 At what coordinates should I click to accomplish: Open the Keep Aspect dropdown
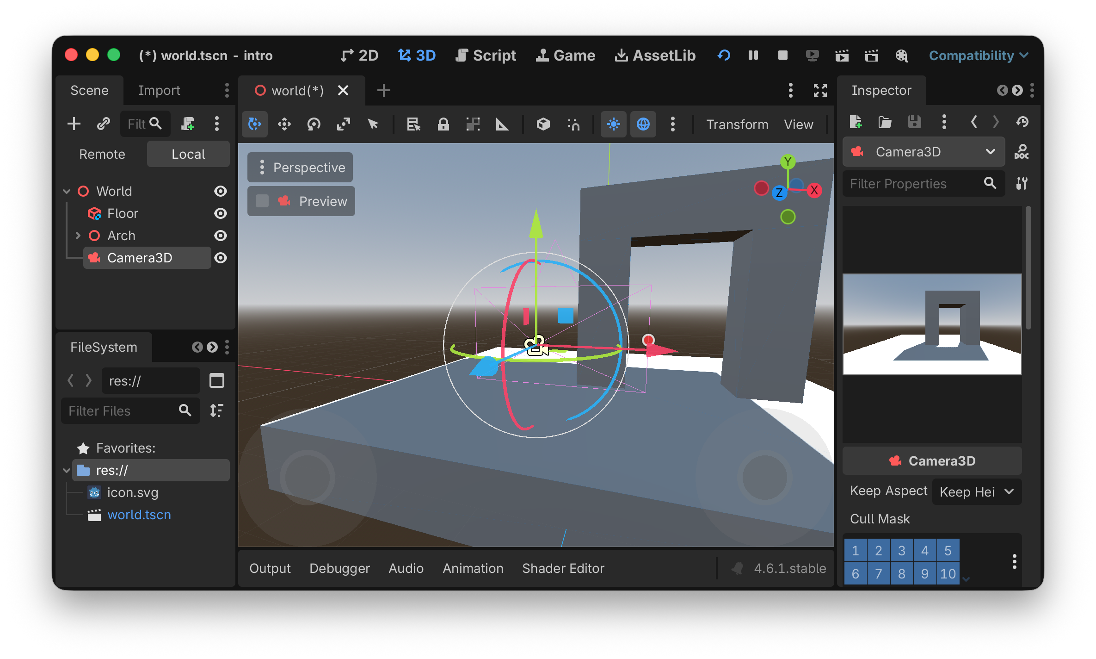click(x=976, y=491)
